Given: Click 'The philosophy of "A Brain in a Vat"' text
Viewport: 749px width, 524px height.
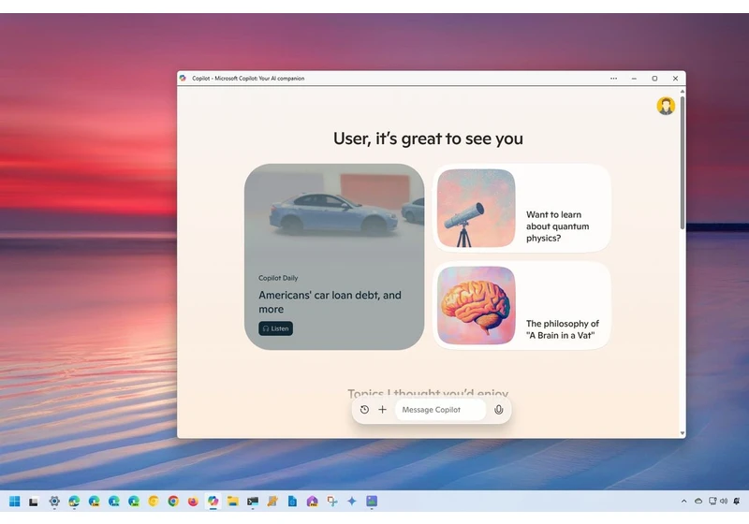Looking at the screenshot, I should (563, 329).
